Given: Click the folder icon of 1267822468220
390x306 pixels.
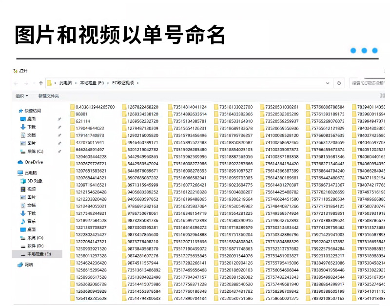Looking at the screenshot, I should click(x=124, y=107).
